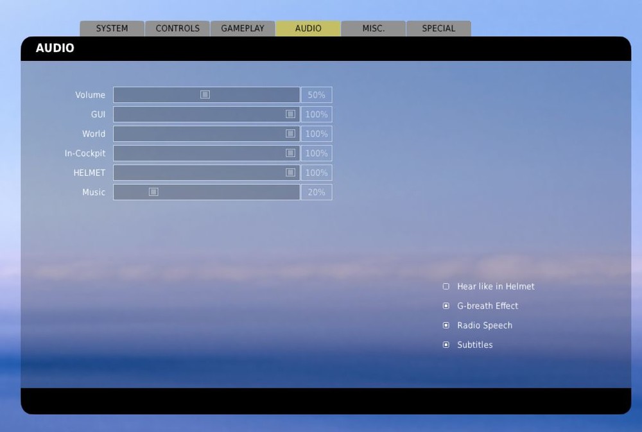Click the World label text
Viewport: 642px width, 432px height.
93,134
